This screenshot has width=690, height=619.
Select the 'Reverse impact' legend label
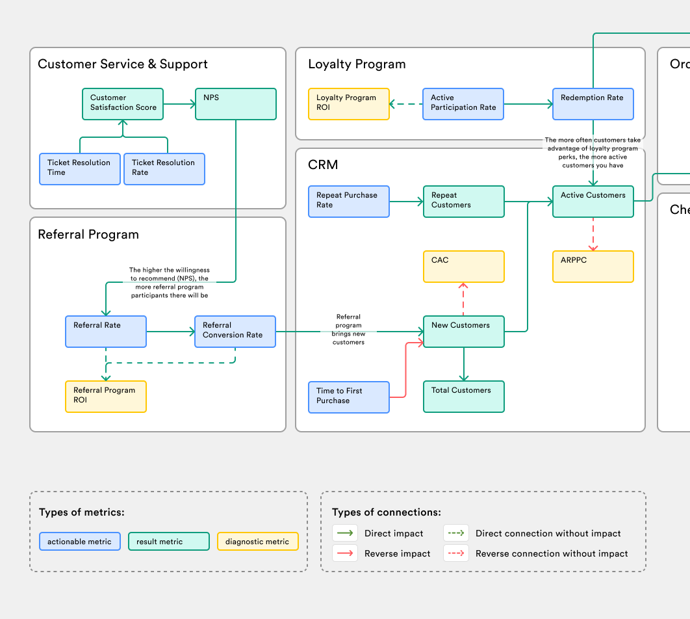pos(398,554)
